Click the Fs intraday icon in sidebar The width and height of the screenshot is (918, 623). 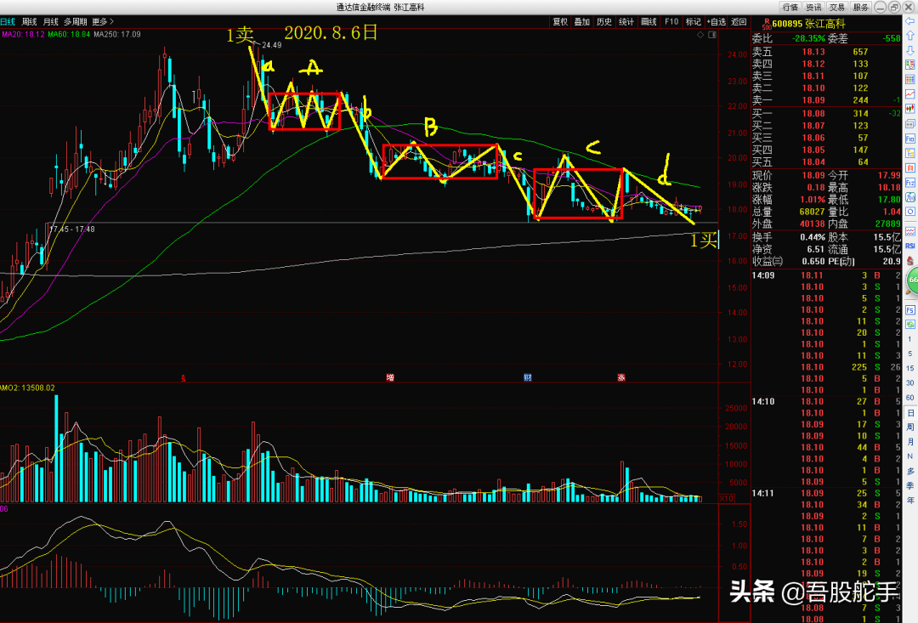click(910, 309)
